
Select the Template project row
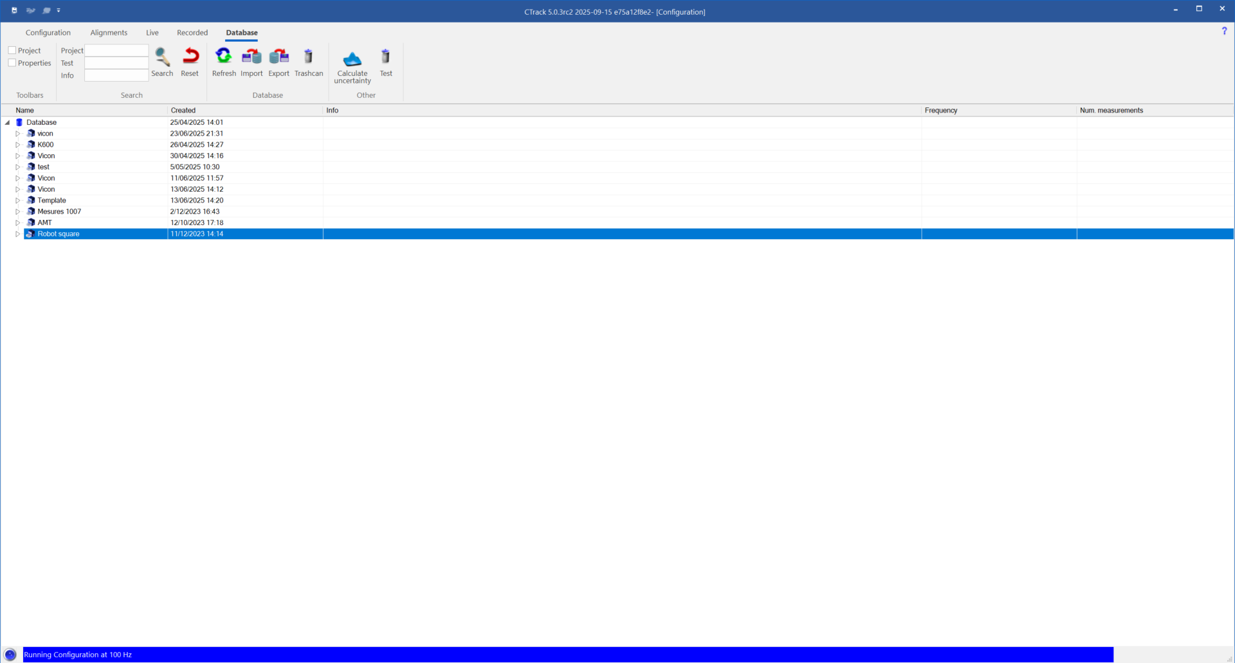(x=51, y=201)
